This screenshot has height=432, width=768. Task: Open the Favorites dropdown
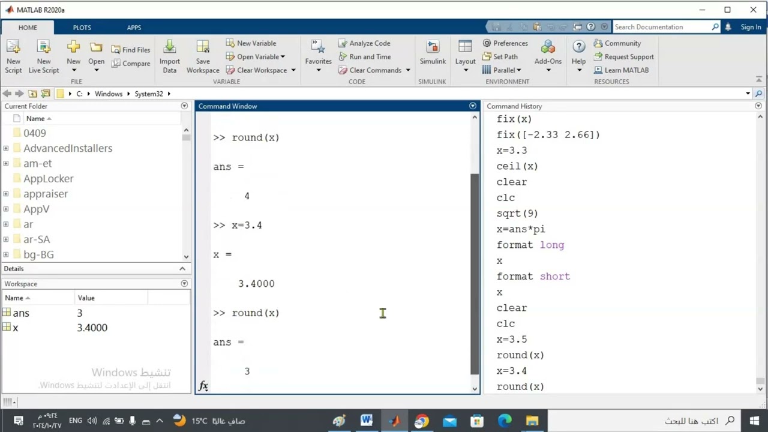(x=318, y=56)
